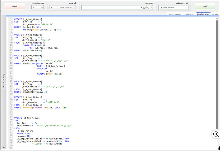220x151 pixels.
Task: Open the دستورات ثبت tab
Action: pyautogui.click(x=189, y=14)
